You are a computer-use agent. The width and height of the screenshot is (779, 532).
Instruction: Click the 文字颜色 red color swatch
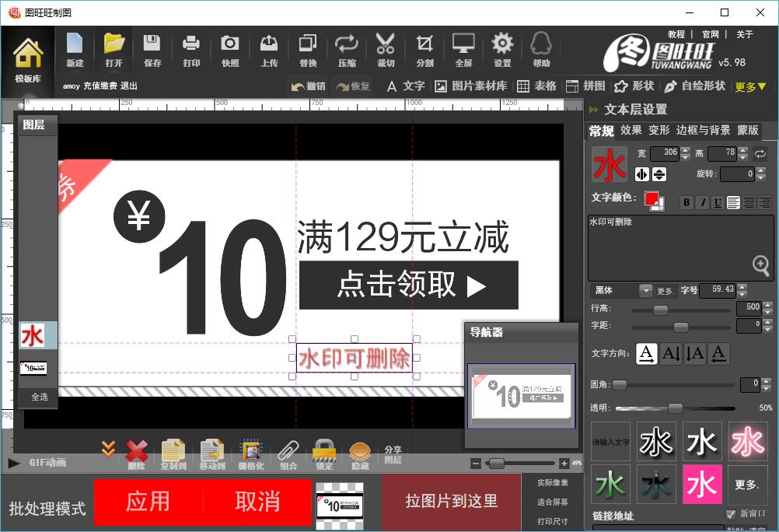tap(651, 199)
